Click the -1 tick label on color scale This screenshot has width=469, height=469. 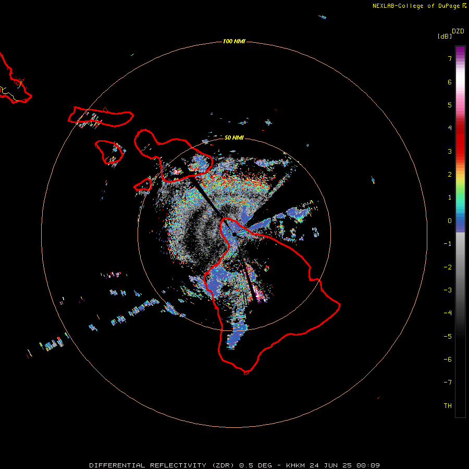tap(448, 244)
